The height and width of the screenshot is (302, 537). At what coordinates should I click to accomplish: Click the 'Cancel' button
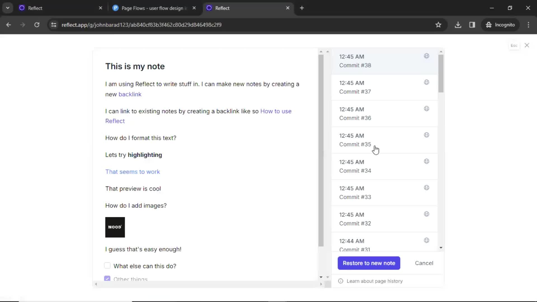[x=424, y=263]
